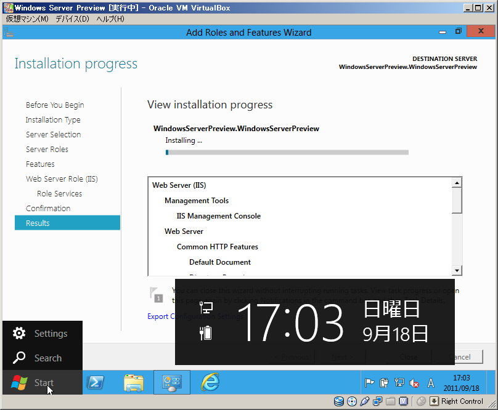Open the Settings charm
This screenshot has width=498, height=410.
(41, 334)
